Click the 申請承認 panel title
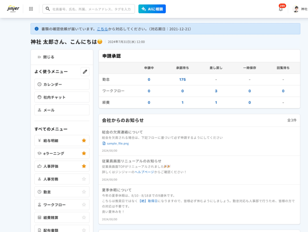Image resolution: width=308 pixels, height=232 pixels. (112, 56)
